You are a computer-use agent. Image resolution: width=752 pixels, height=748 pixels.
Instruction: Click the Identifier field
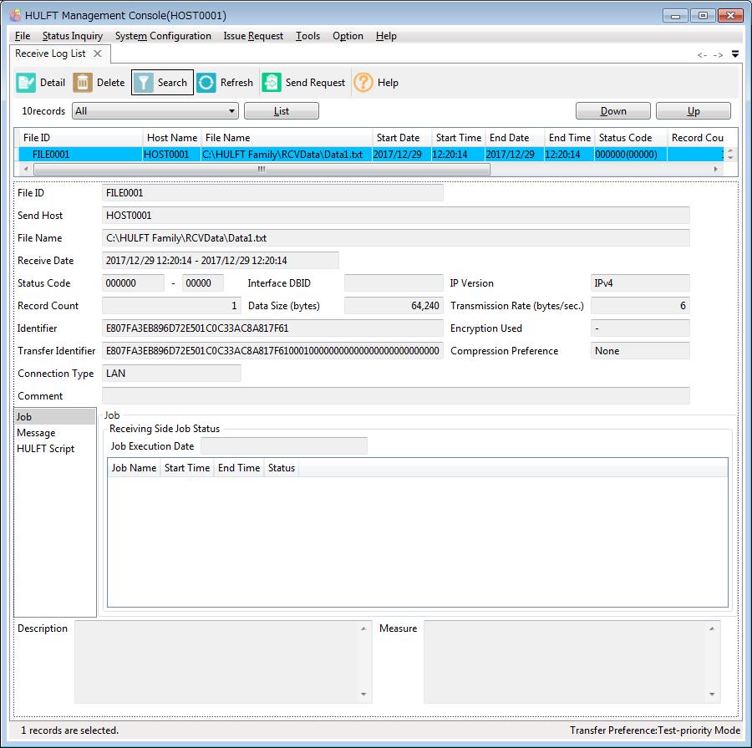[x=272, y=328]
